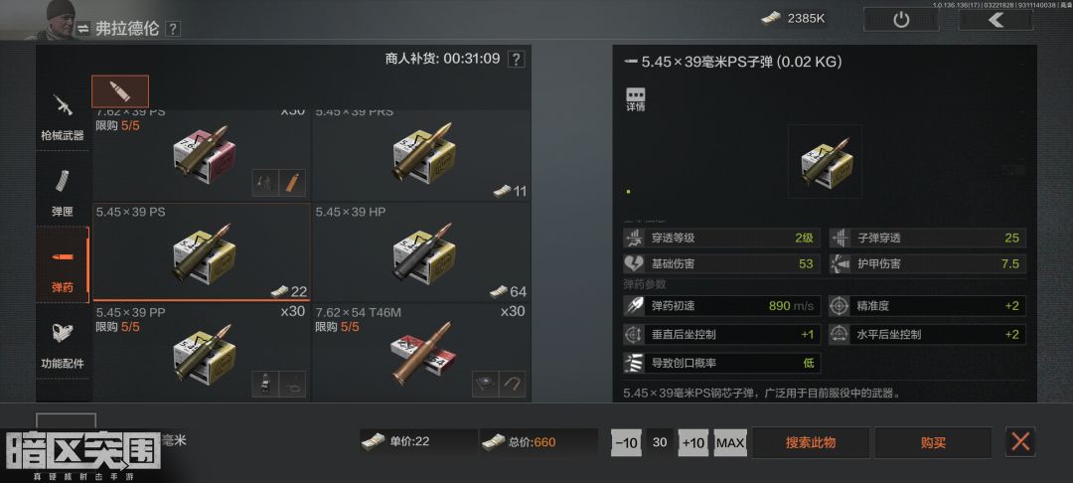This screenshot has width=1073, height=483.
Task: Open help icon beside 弗拉德伦
Action: (173, 29)
